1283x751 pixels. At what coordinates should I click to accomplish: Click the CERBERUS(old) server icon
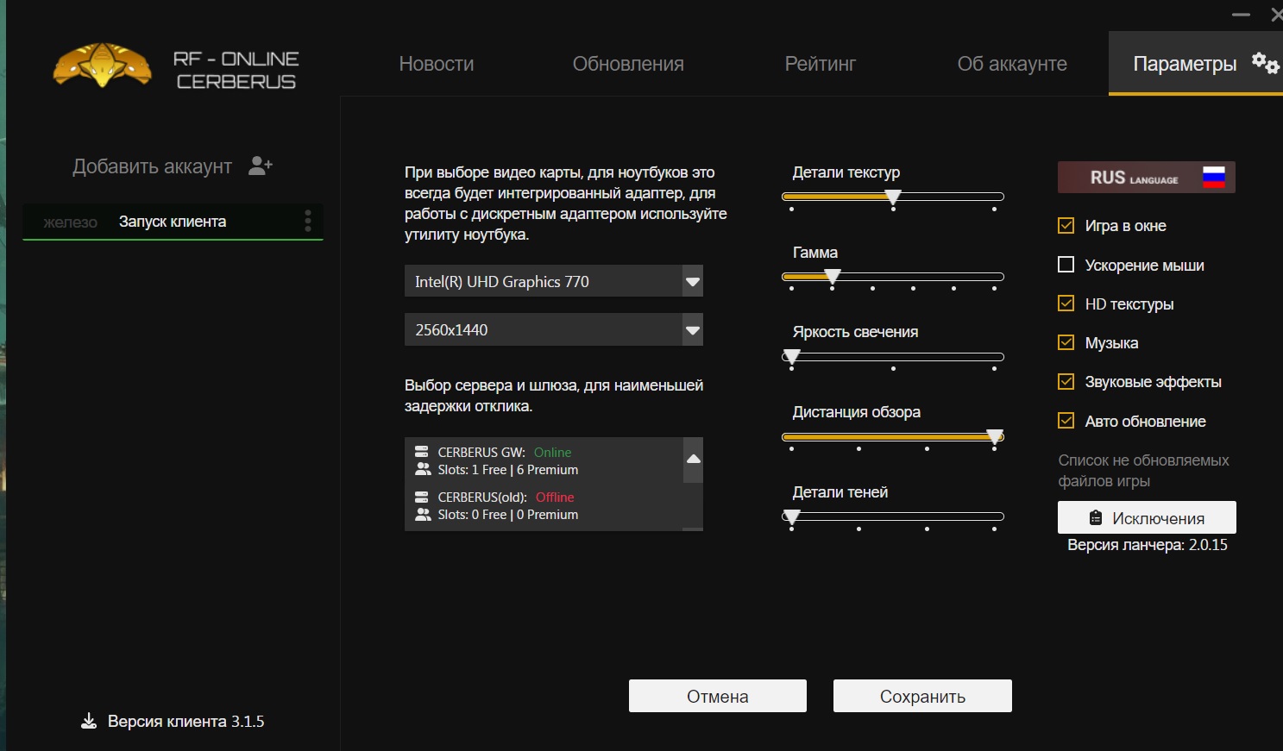tap(422, 498)
